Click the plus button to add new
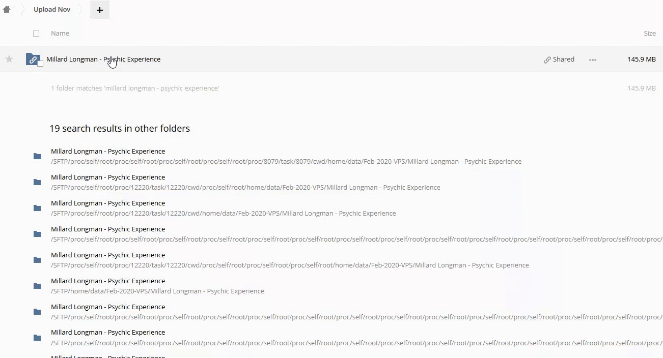Screen dimensions: 663x358 pos(100,10)
